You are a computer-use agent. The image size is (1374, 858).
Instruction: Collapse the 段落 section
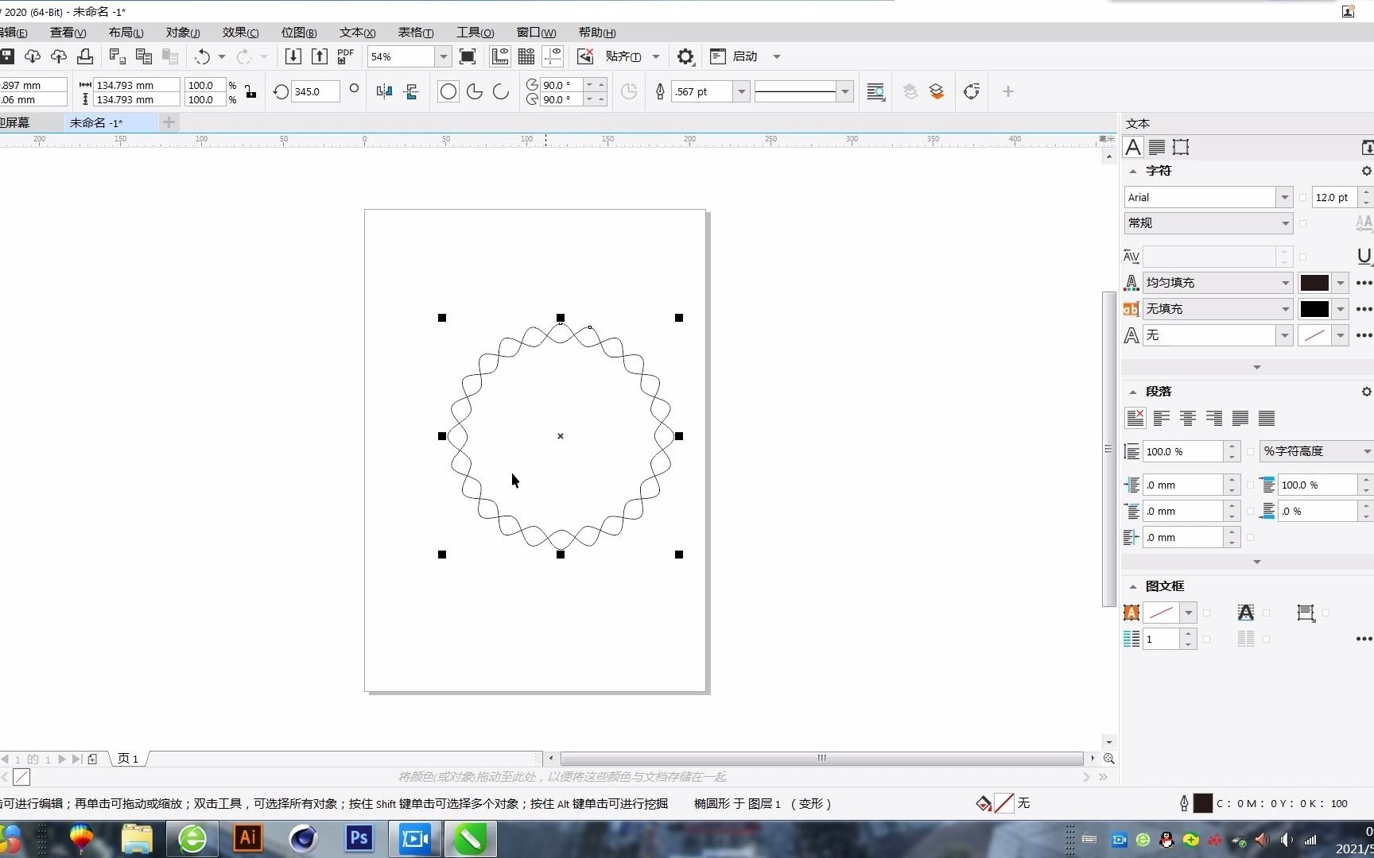click(x=1132, y=392)
